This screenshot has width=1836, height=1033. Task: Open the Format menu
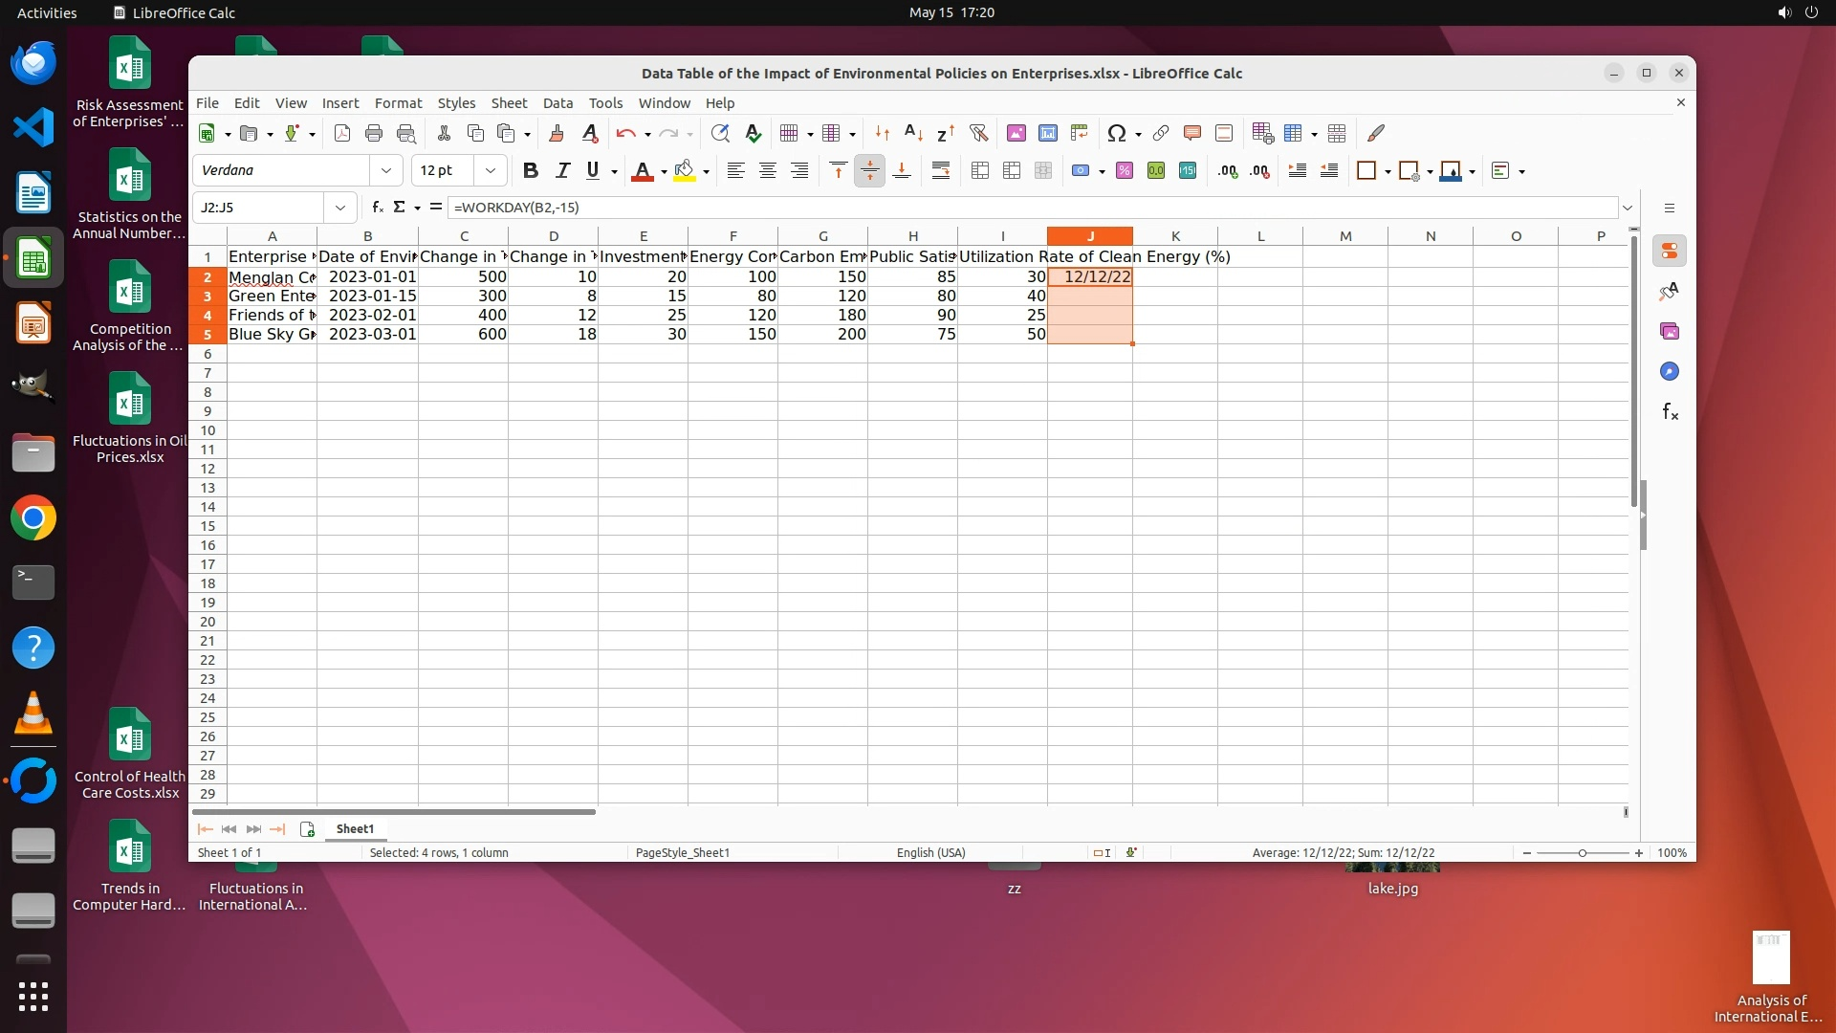point(398,103)
